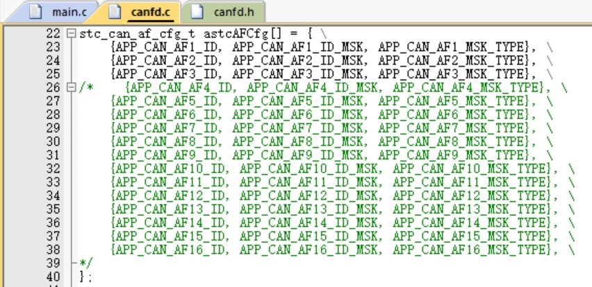The width and height of the screenshot is (592, 287).
Task: Click APP_CAN_AF2_ID_MSK in line 24
Action: 297,60
